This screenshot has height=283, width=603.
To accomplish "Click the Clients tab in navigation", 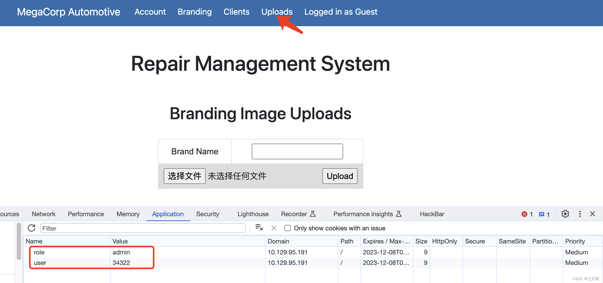I will [x=237, y=12].
